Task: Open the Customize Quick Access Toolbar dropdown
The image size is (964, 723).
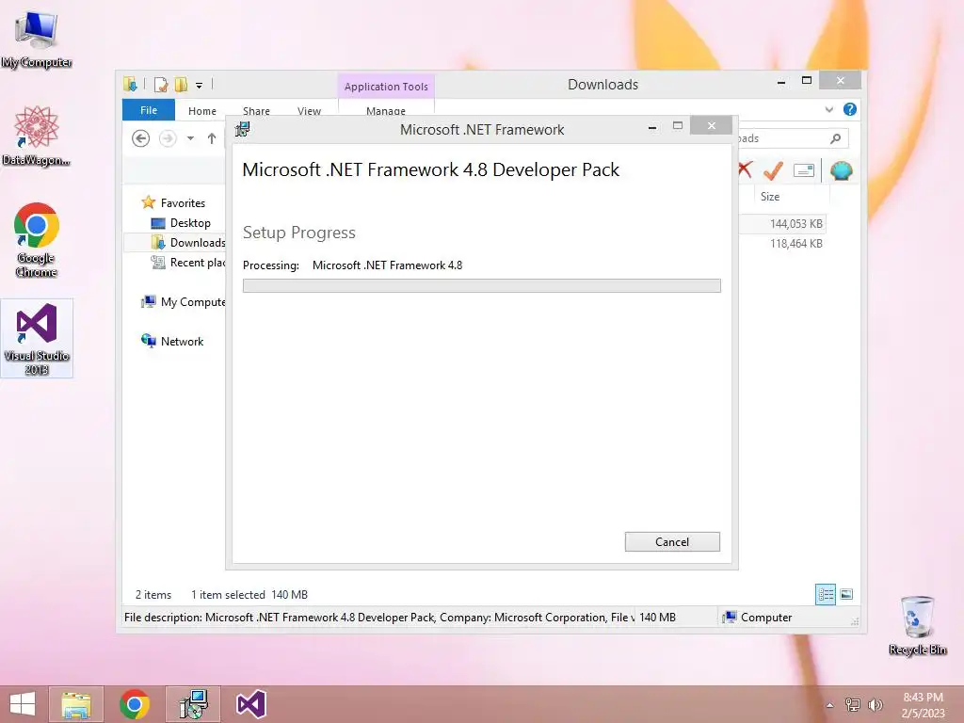Action: pos(200,86)
